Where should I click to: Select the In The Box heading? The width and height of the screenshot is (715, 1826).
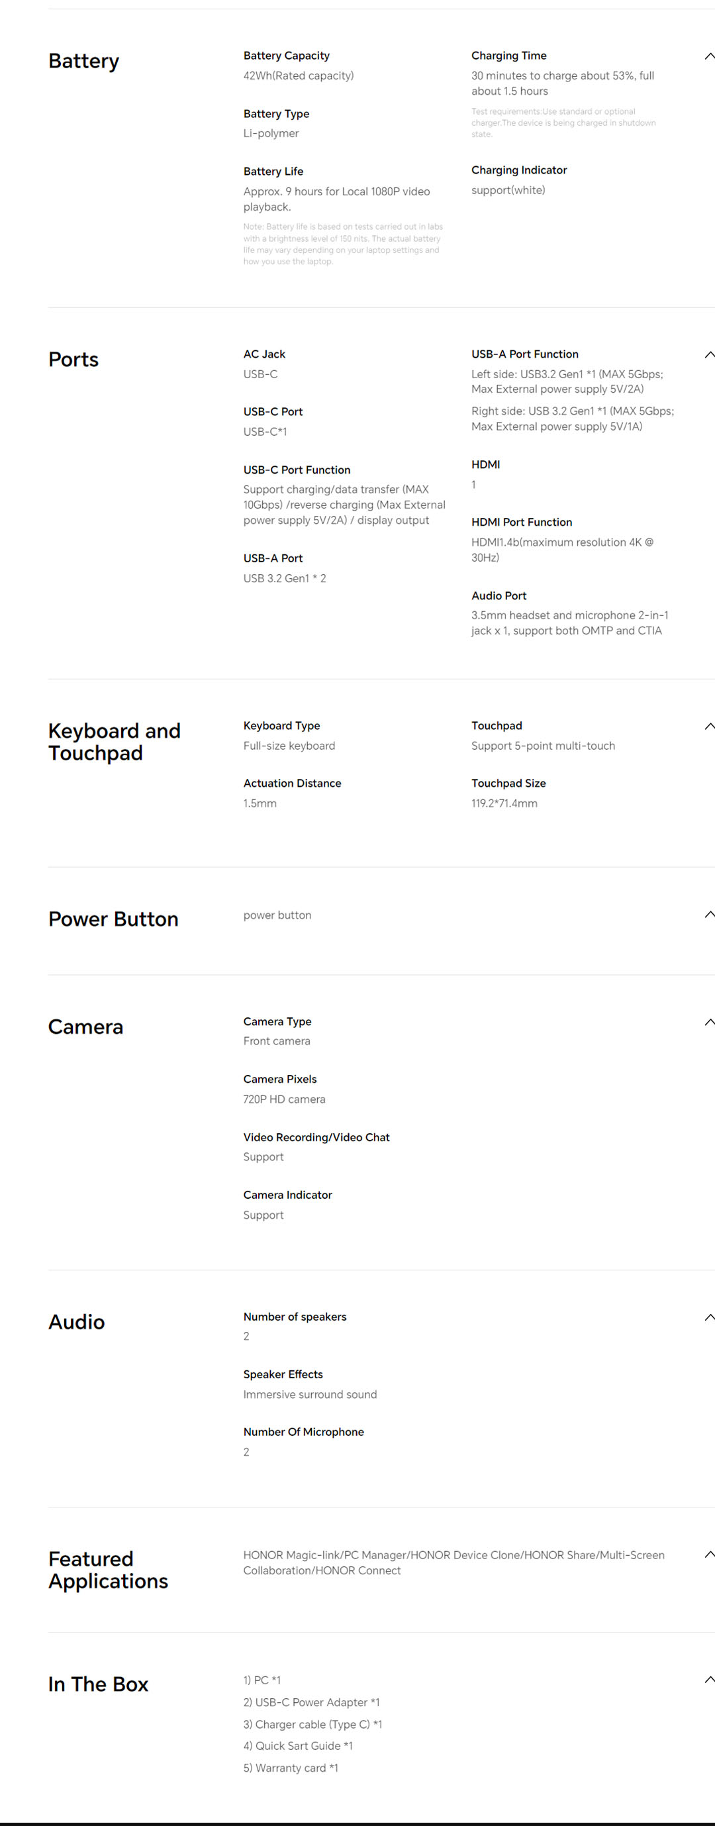click(99, 1685)
